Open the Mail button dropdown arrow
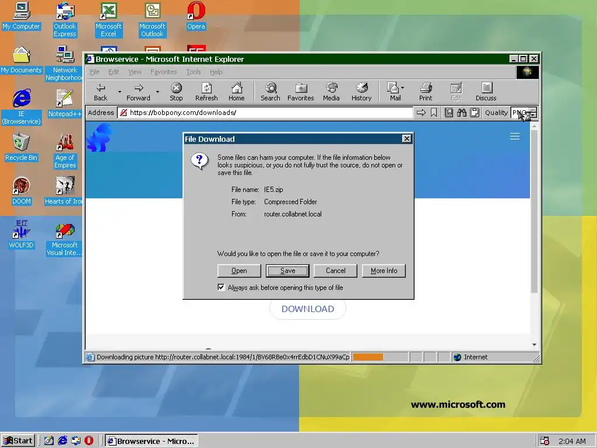The image size is (597, 448). [403, 88]
